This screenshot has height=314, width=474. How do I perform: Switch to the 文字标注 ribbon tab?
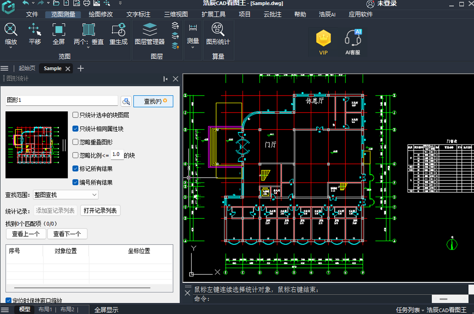(x=138, y=14)
